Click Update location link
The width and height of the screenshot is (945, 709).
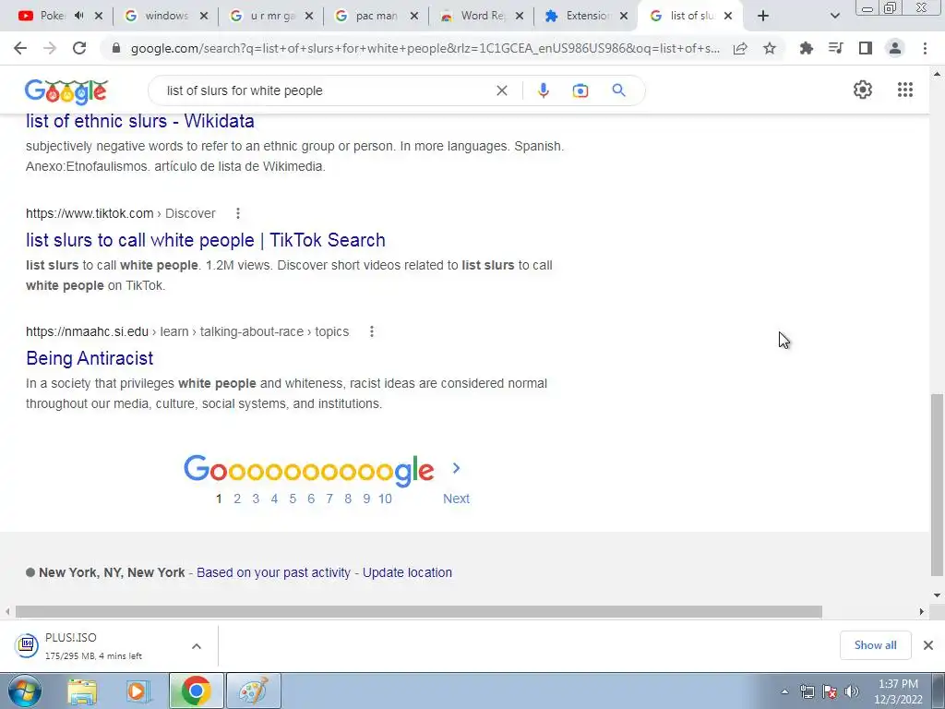(x=407, y=572)
